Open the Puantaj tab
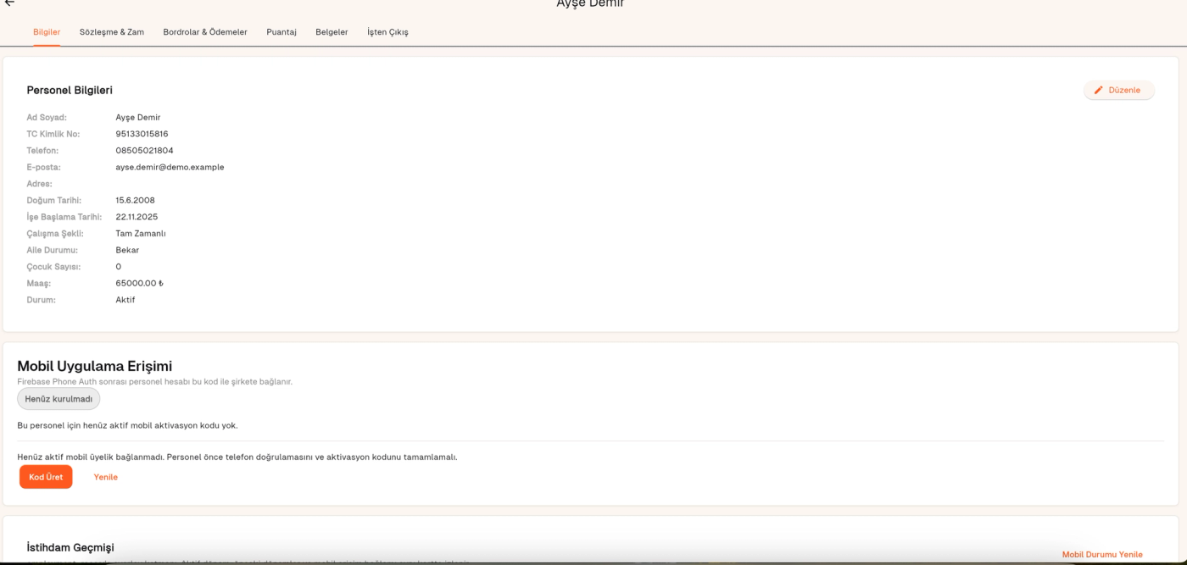 (x=281, y=32)
